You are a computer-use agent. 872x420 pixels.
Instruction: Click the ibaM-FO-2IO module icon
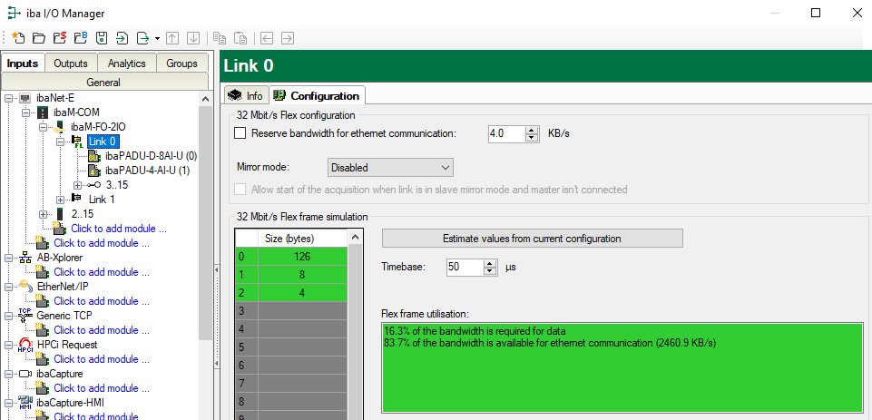60,127
